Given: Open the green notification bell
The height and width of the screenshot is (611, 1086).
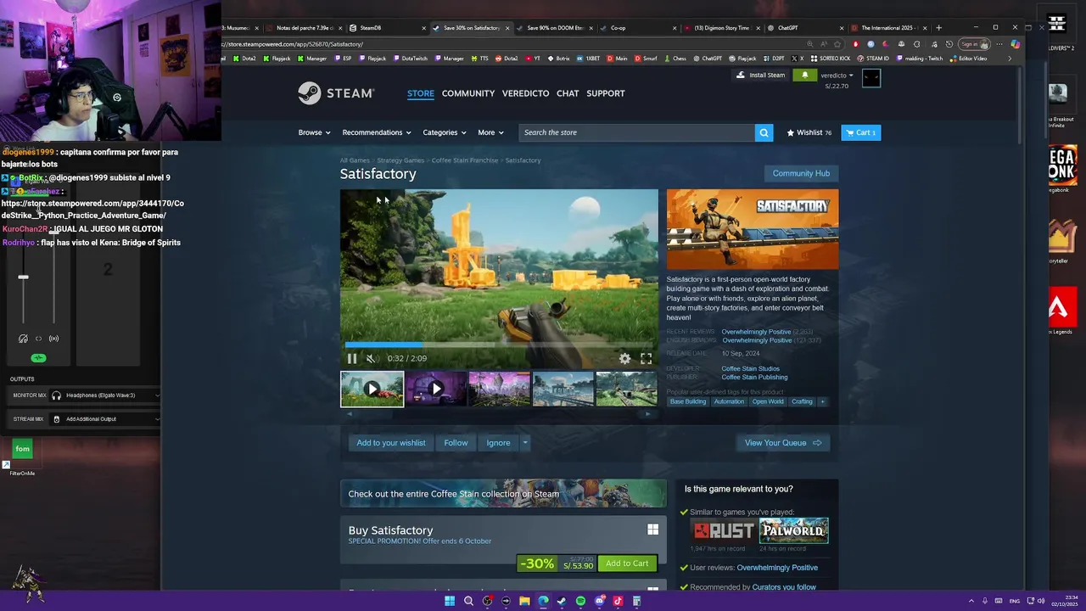Looking at the screenshot, I should [804, 75].
